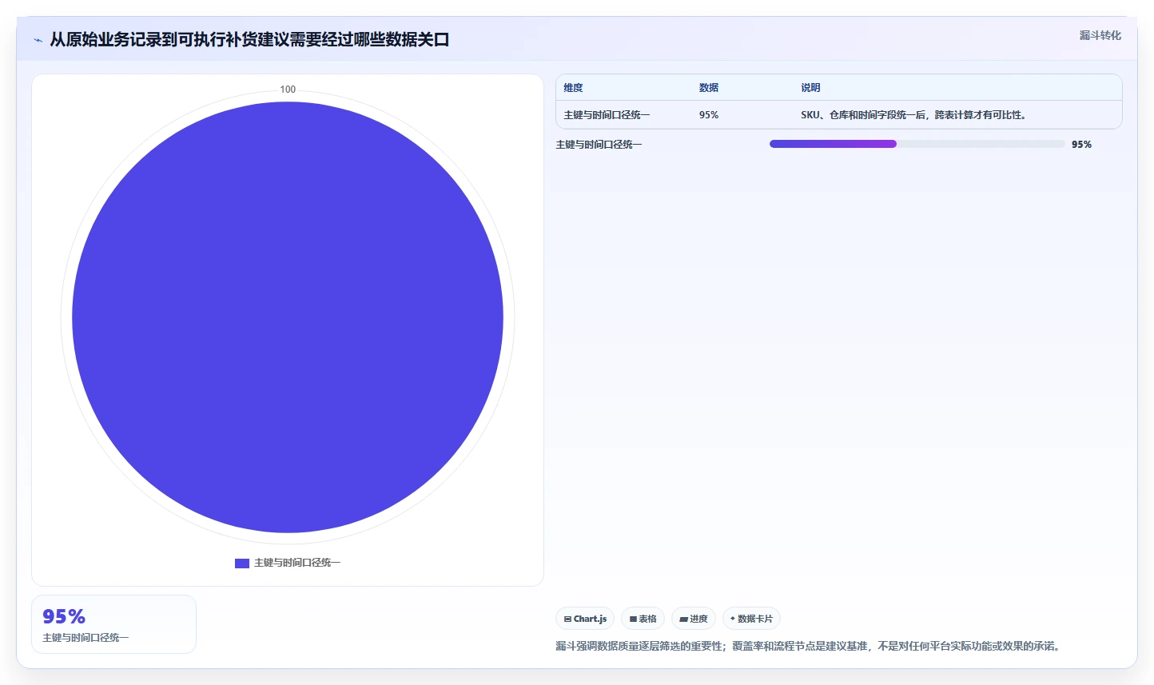This screenshot has height=685, width=1154.
Task: Click the purple progress bar
Action: [x=833, y=144]
